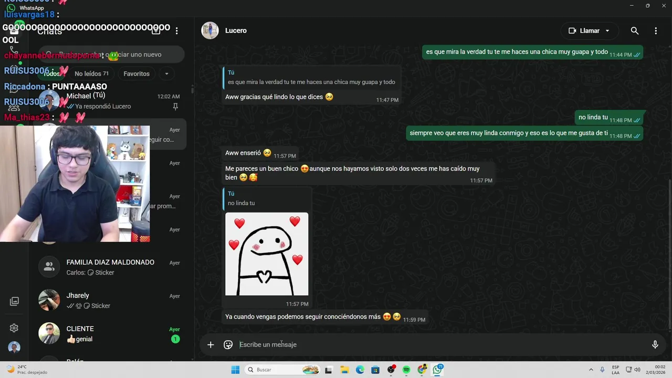Search within the Lucero conversation
Screen dimensions: 672x378
[635, 31]
